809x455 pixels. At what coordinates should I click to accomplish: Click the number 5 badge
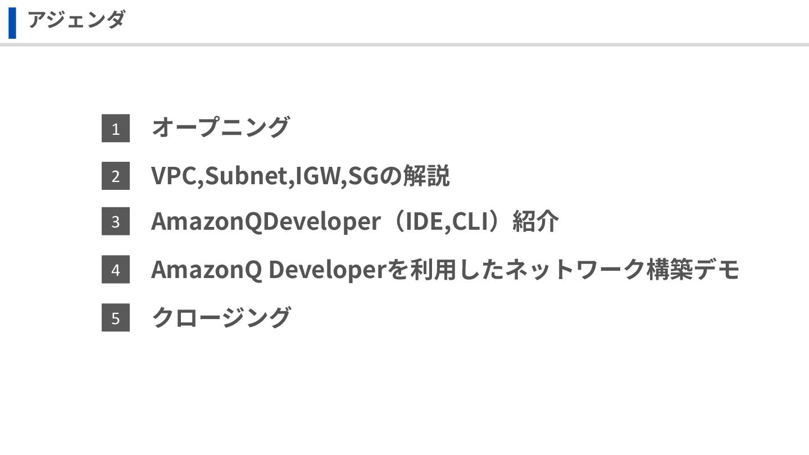(116, 318)
